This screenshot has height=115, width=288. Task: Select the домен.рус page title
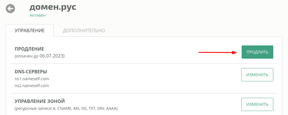[x=53, y=7]
